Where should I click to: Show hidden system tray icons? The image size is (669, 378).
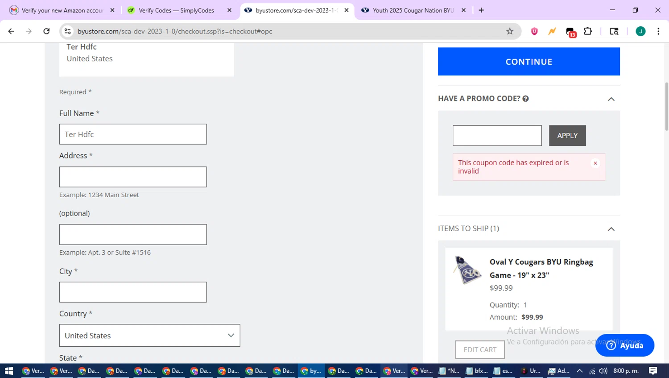pyautogui.click(x=580, y=371)
